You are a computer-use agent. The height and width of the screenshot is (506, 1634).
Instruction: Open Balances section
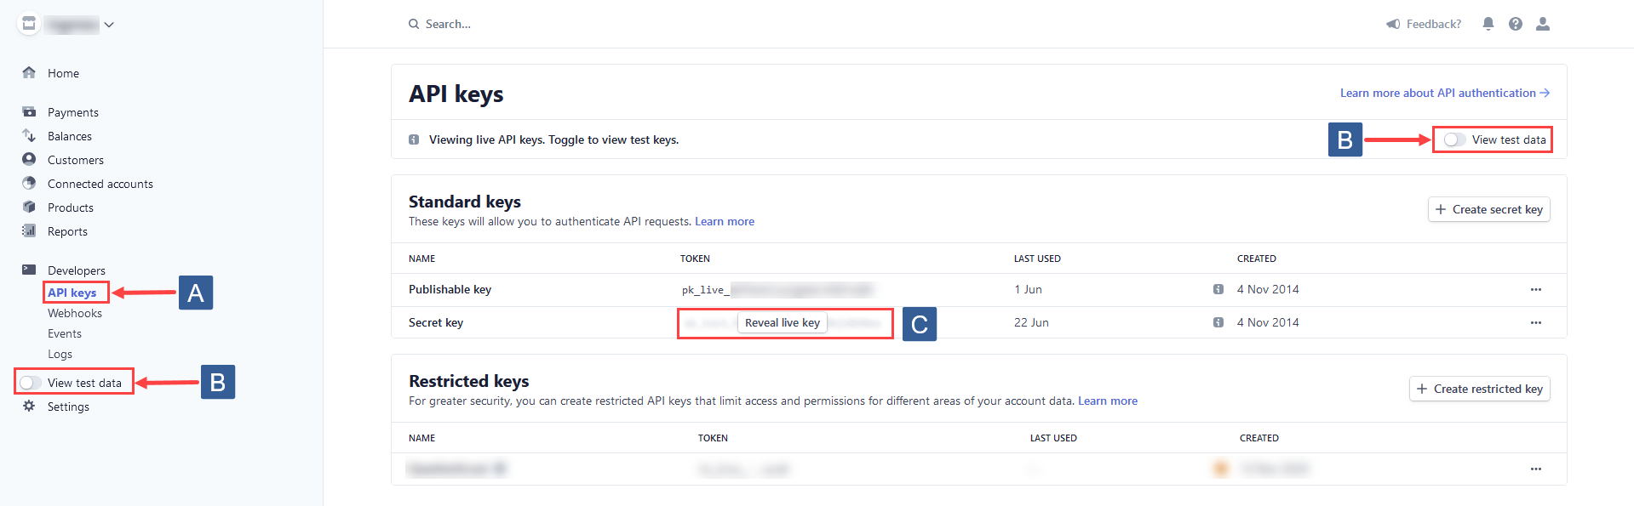(x=70, y=136)
